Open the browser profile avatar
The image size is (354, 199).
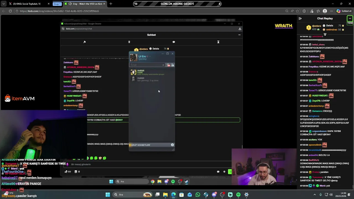tap(325, 11)
